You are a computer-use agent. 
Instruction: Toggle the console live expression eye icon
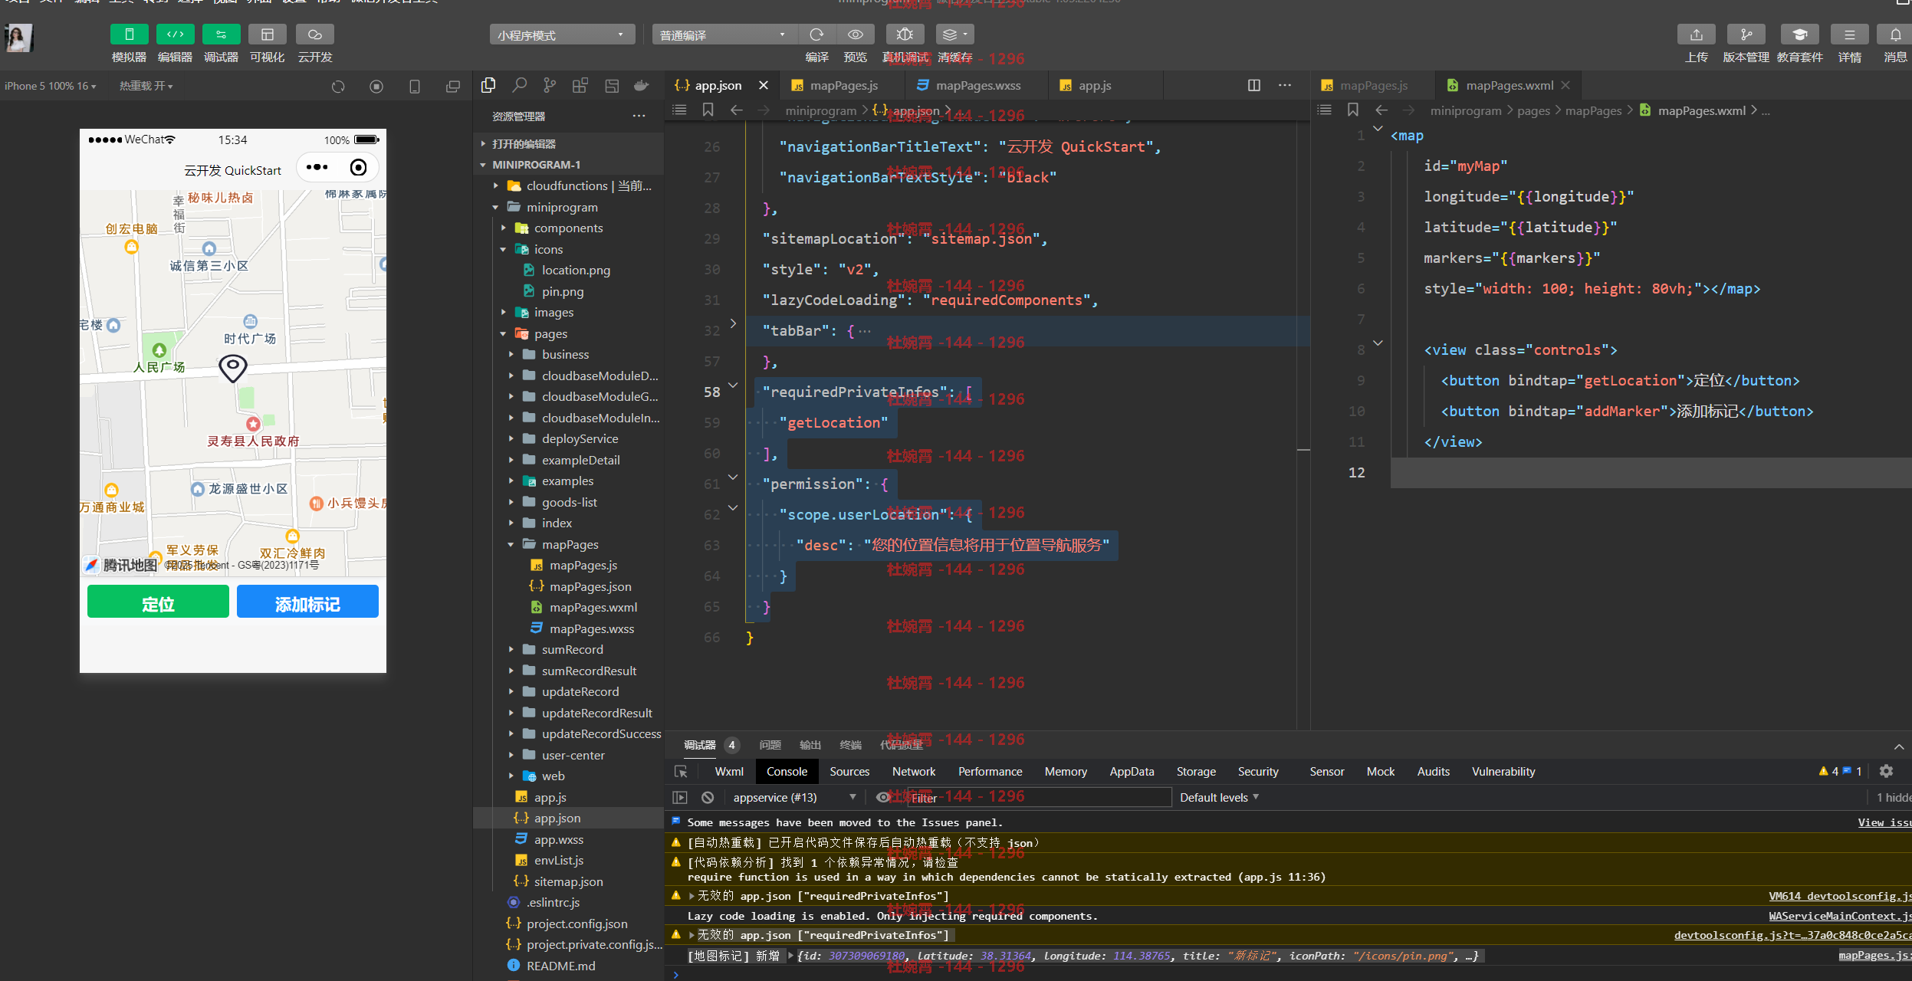tap(882, 797)
